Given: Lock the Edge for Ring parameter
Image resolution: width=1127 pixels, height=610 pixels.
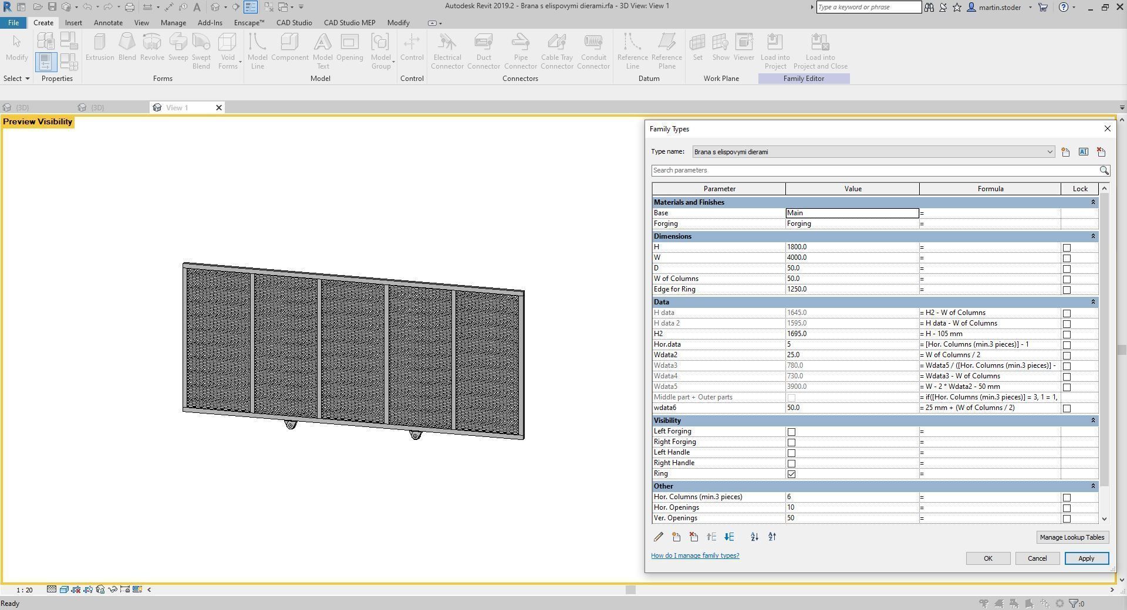Looking at the screenshot, I should 1067,290.
